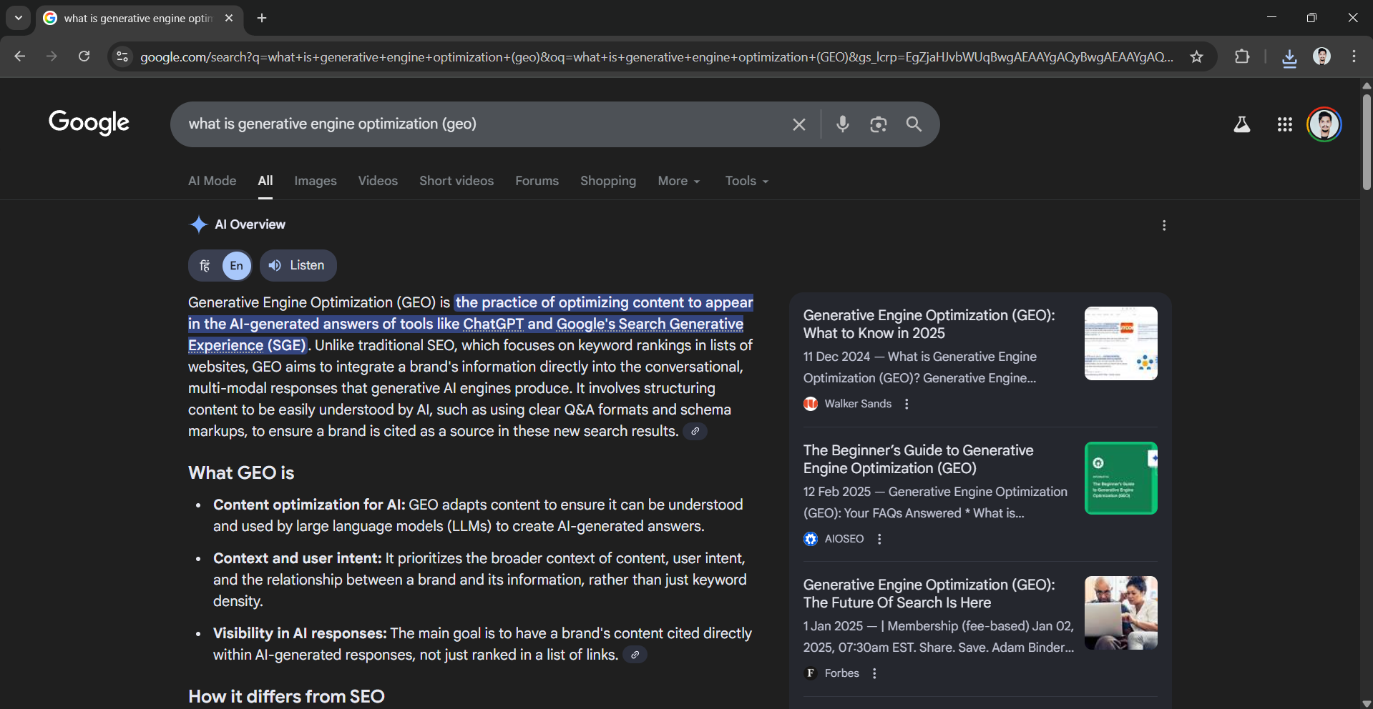Activate voice search with the microphone icon

[x=842, y=124]
